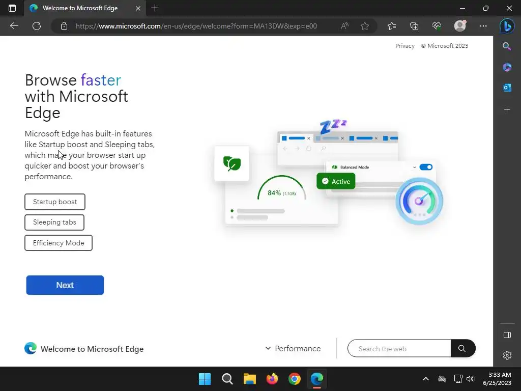This screenshot has width=521, height=391.
Task: Click the Balanced Mode toggle in illustration
Action: click(x=426, y=167)
